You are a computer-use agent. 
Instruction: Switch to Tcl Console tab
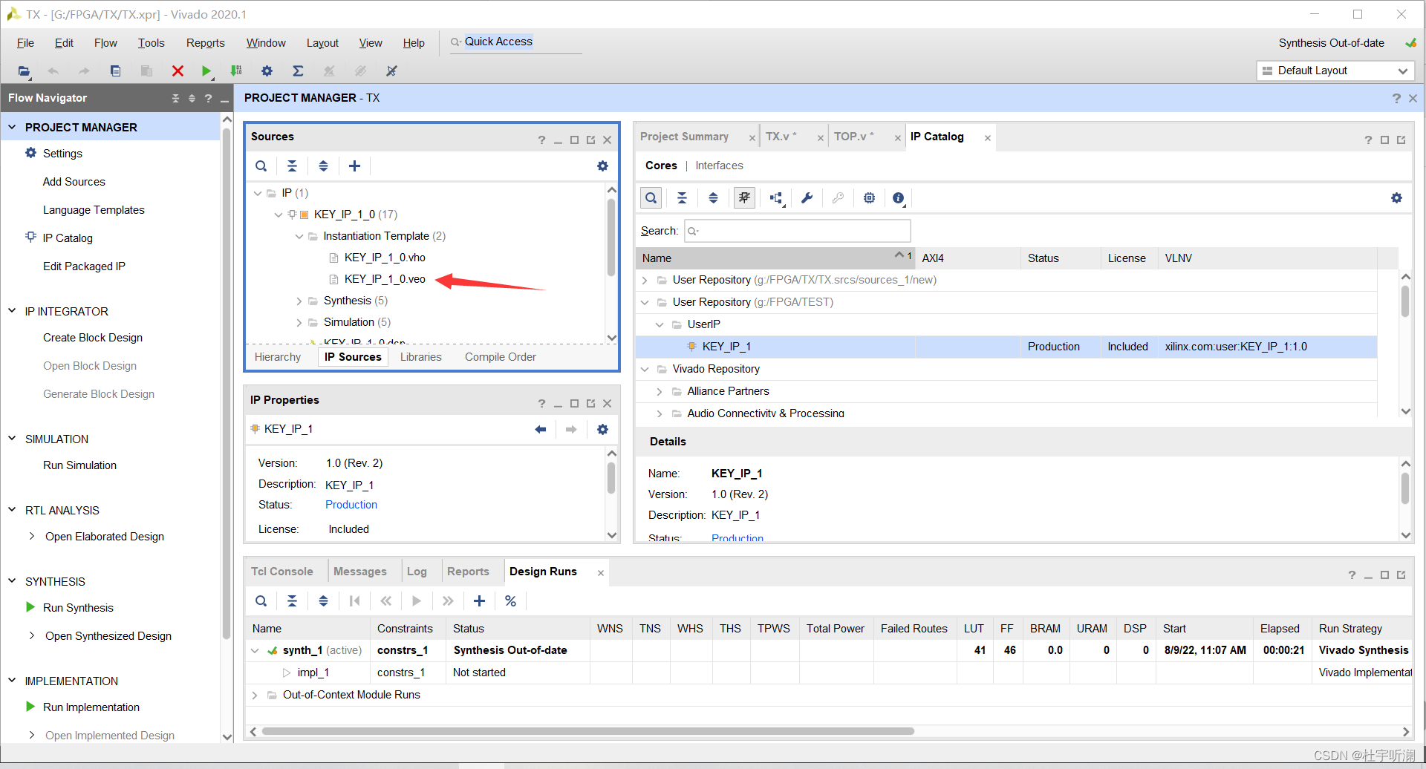(x=281, y=572)
